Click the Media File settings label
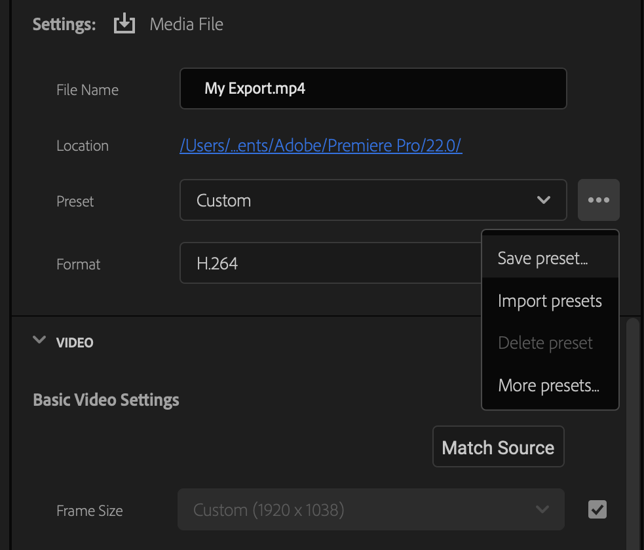Screen dimensions: 644x550 [186, 25]
